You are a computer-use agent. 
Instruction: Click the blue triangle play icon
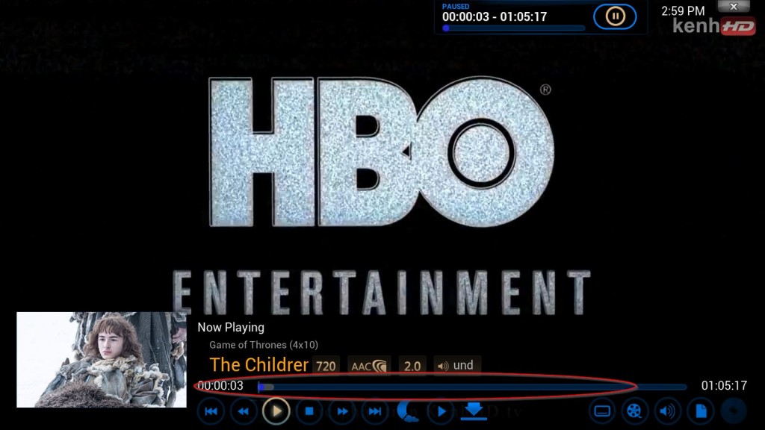pos(441,411)
